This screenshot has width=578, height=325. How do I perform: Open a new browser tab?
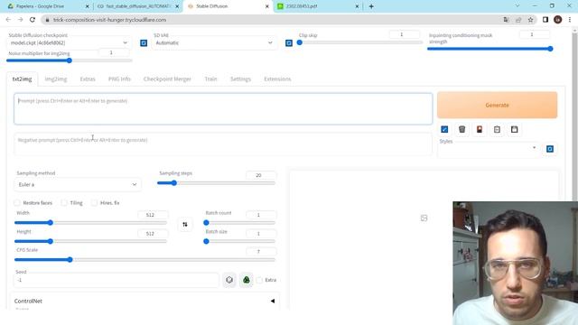[x=371, y=6]
